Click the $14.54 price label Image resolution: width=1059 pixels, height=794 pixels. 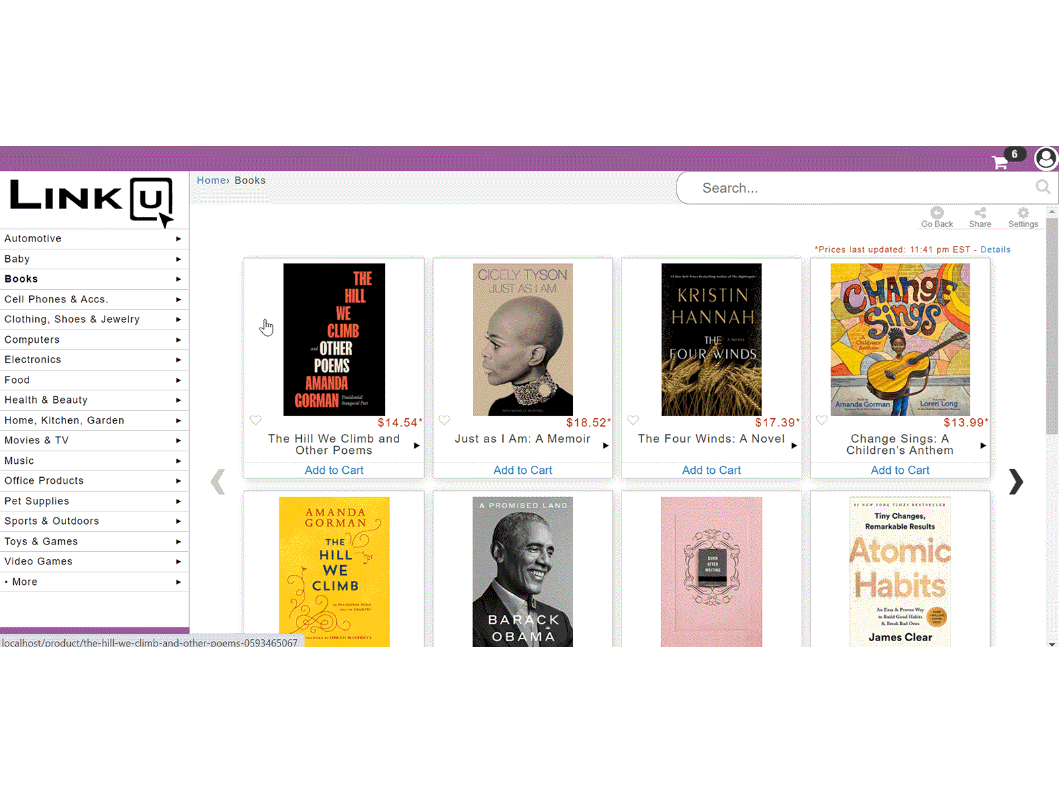click(400, 423)
